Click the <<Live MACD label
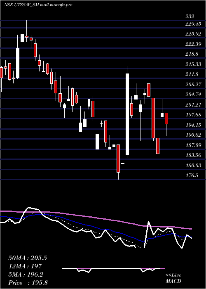The height and width of the screenshot is (289, 206). point(173,278)
